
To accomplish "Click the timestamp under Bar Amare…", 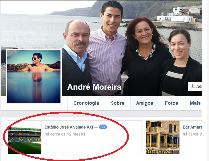I will click(192, 134).
